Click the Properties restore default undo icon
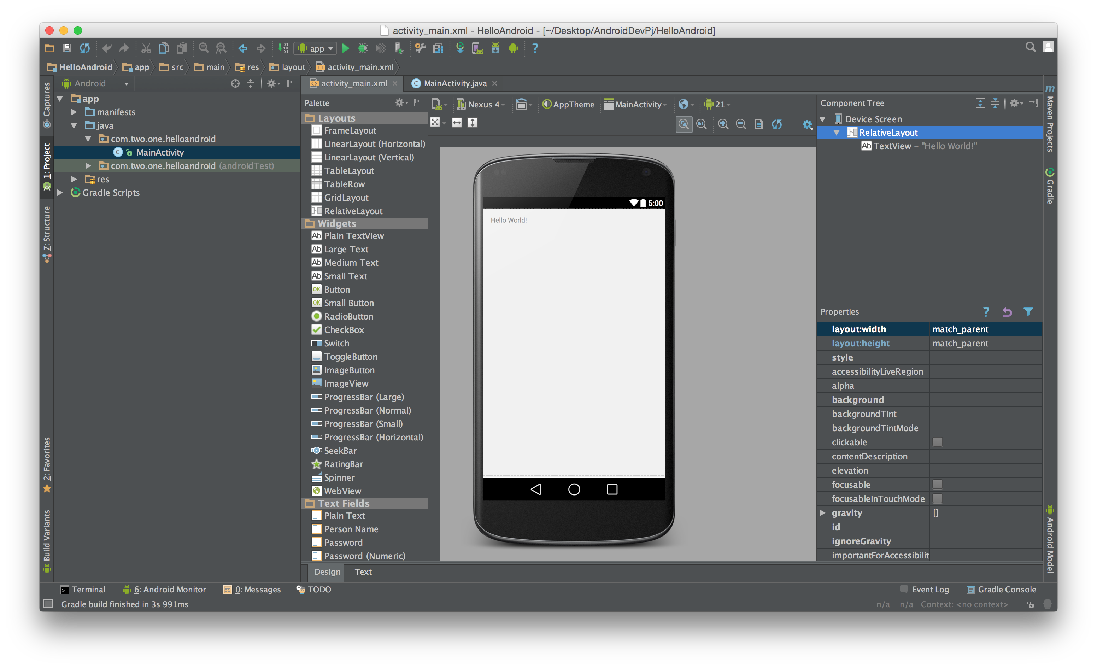 (1007, 312)
